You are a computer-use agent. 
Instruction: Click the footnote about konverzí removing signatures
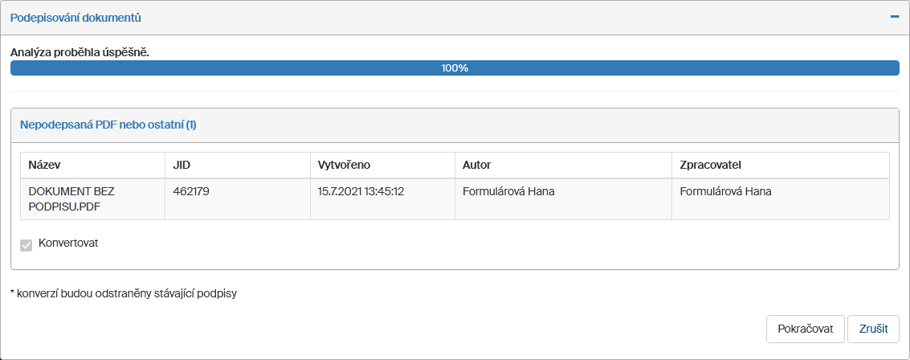point(124,293)
